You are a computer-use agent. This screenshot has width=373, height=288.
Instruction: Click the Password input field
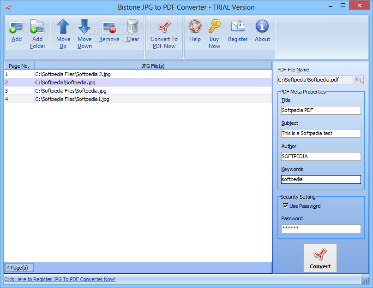(x=321, y=229)
